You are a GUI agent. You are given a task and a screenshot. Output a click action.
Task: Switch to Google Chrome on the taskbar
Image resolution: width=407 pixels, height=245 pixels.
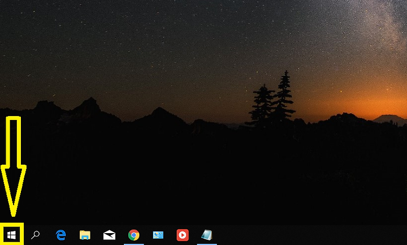pyautogui.click(x=133, y=235)
